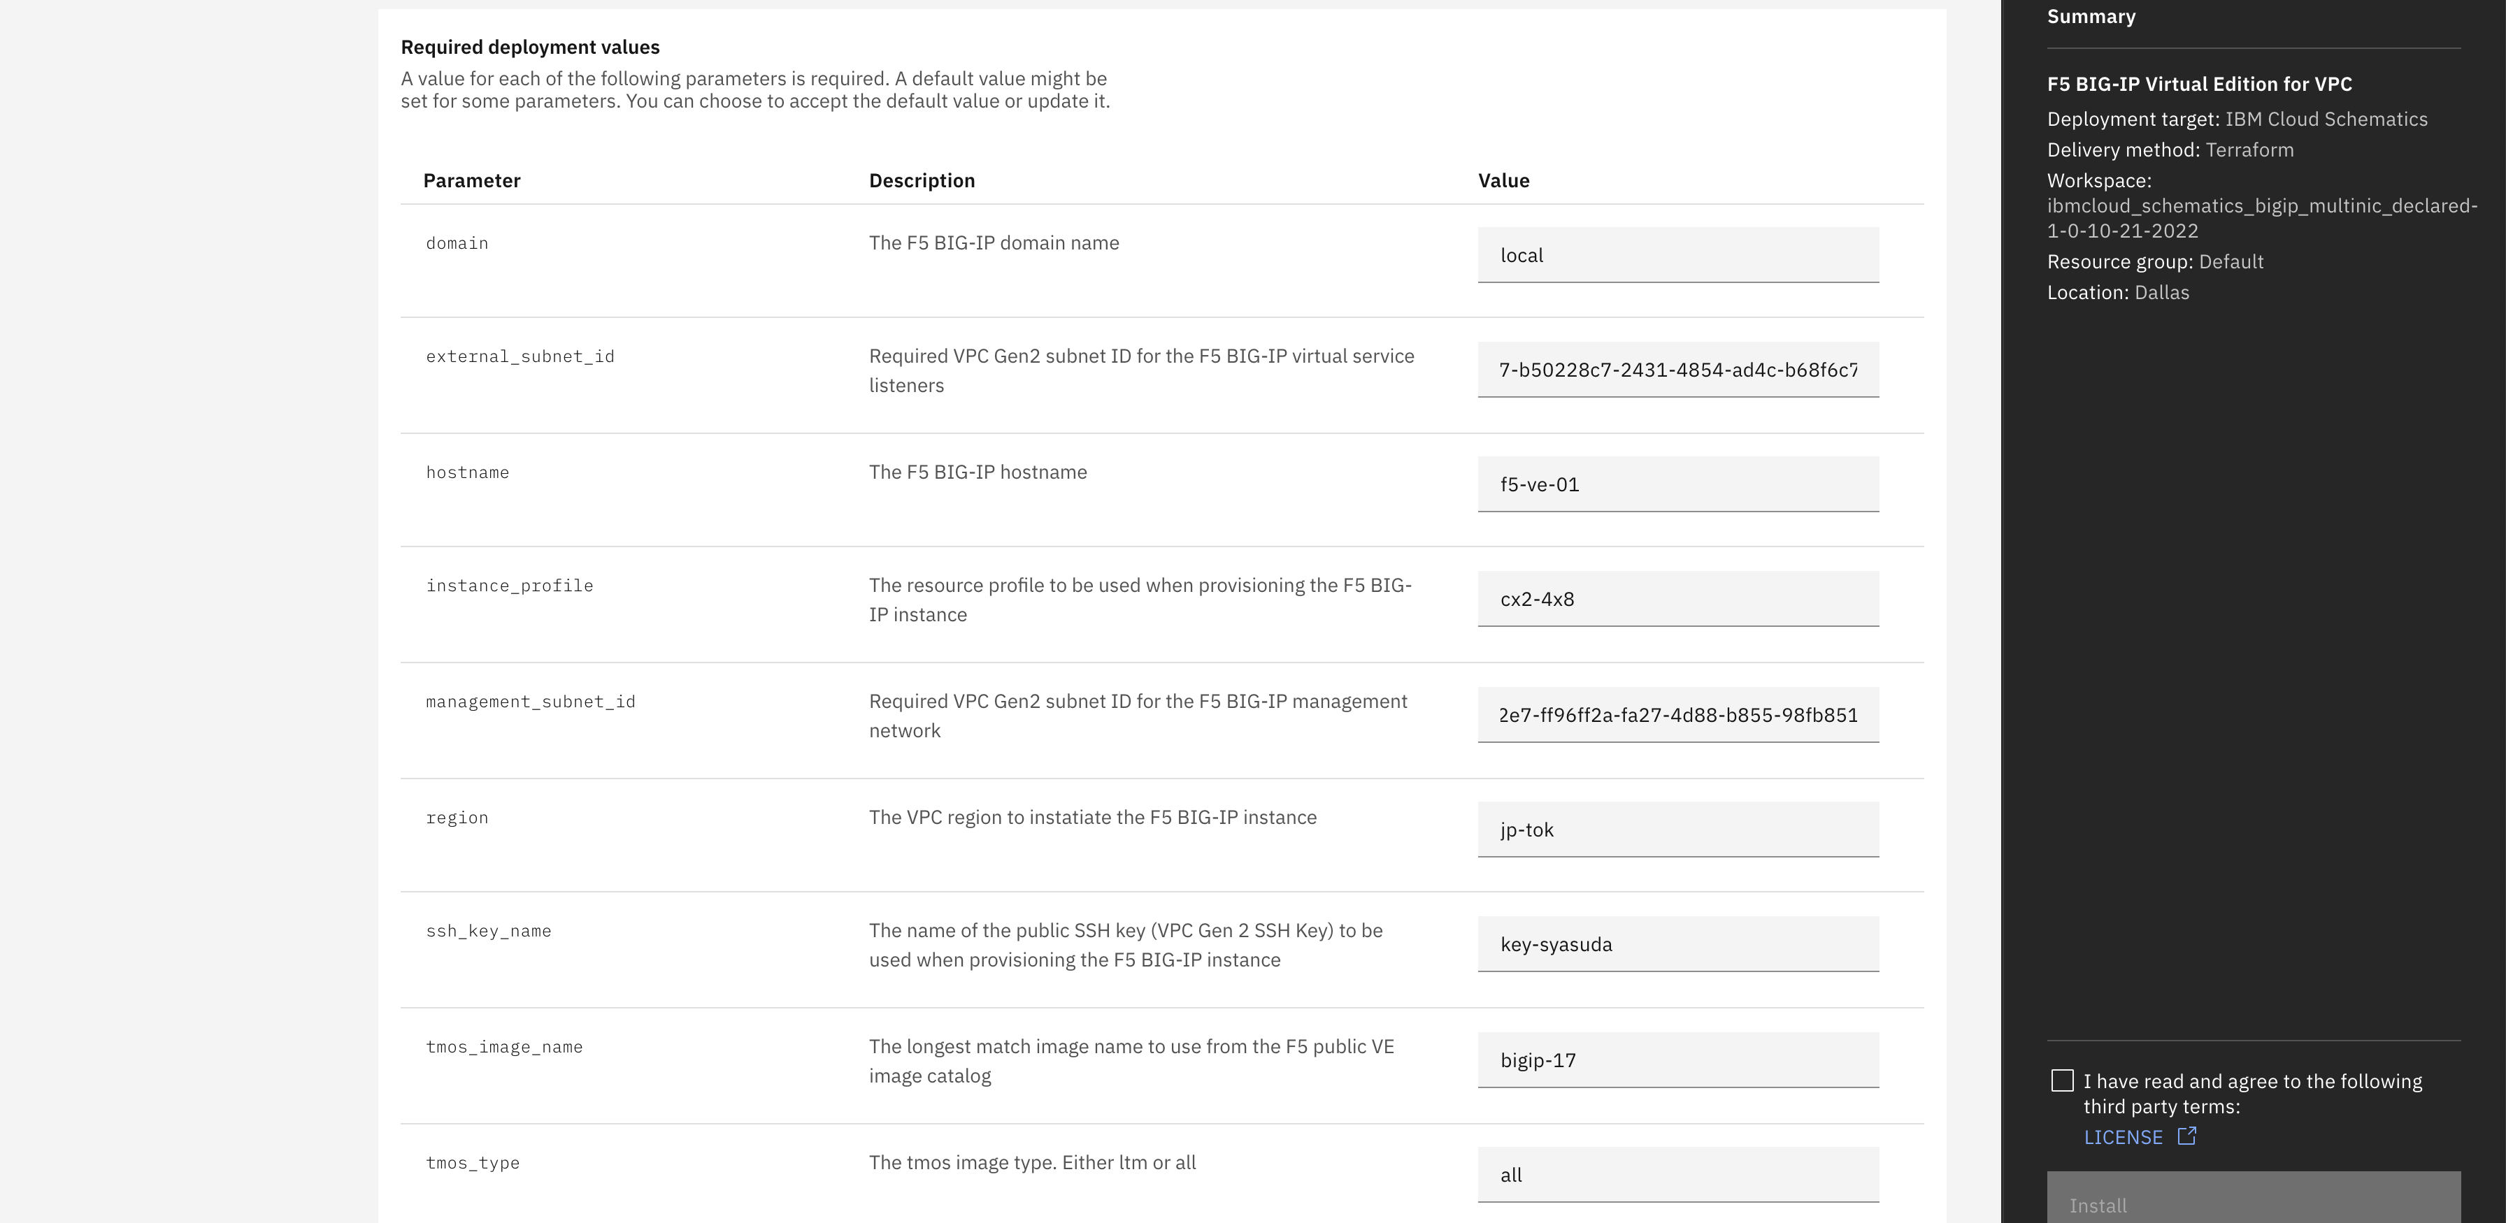Click the Description column header
Screen dimensions: 2506x1223
(x=922, y=181)
